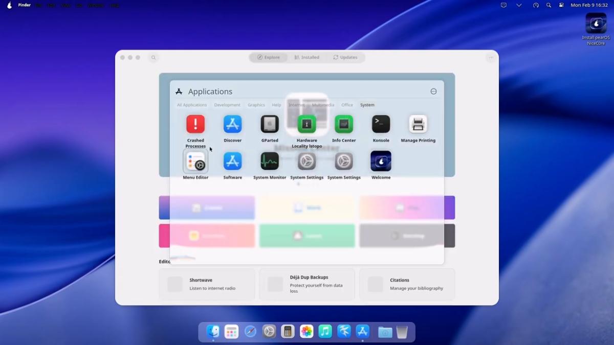Image resolution: width=614 pixels, height=345 pixels.
Task: Open Hardware Locality lstopo
Action: [307, 124]
